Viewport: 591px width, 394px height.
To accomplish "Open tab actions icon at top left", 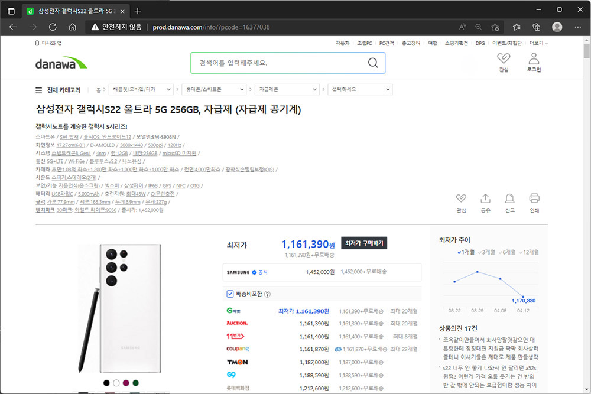I will pos(11,11).
